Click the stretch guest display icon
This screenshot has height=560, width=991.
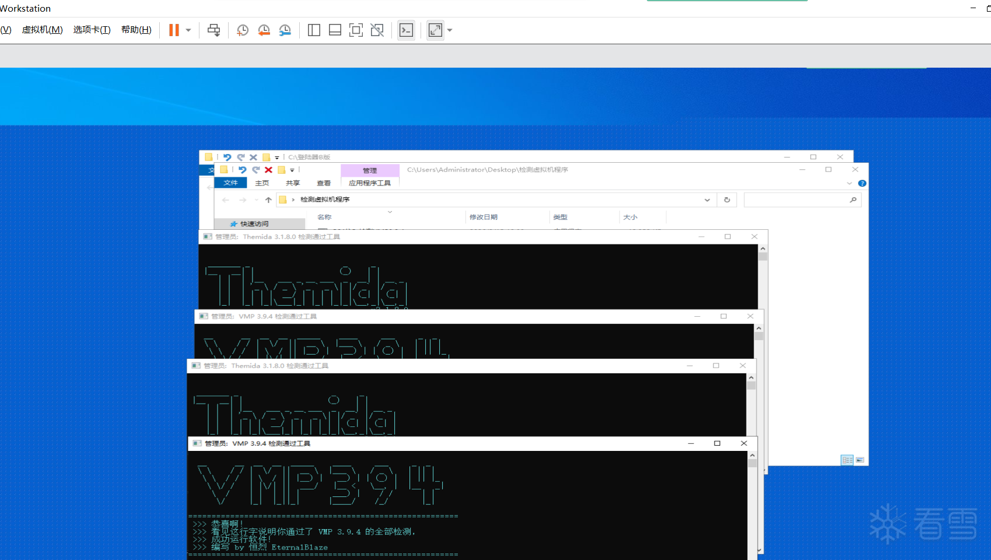click(435, 30)
